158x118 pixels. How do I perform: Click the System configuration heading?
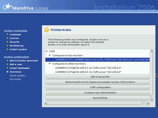click(17, 57)
